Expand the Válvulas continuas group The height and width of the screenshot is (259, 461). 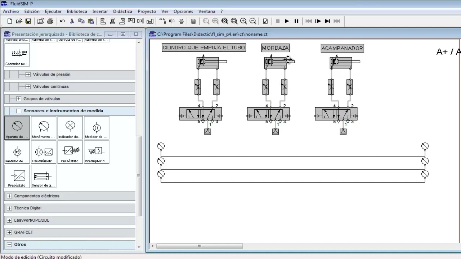point(28,87)
